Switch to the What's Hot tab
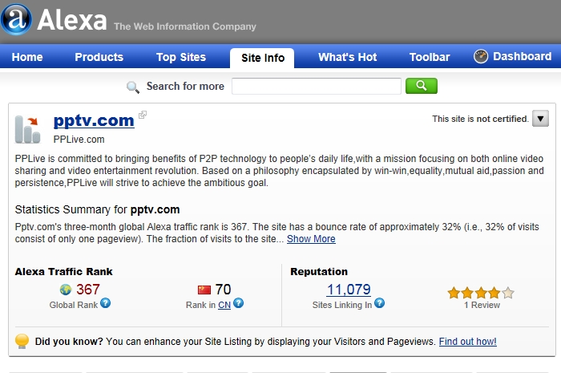The height and width of the screenshot is (373, 561). (x=347, y=57)
